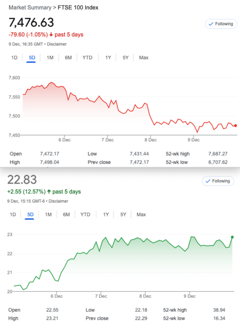The image size is (240, 322).
Task: Click red endpoint dot on FTSE chart
Action: click(x=235, y=126)
